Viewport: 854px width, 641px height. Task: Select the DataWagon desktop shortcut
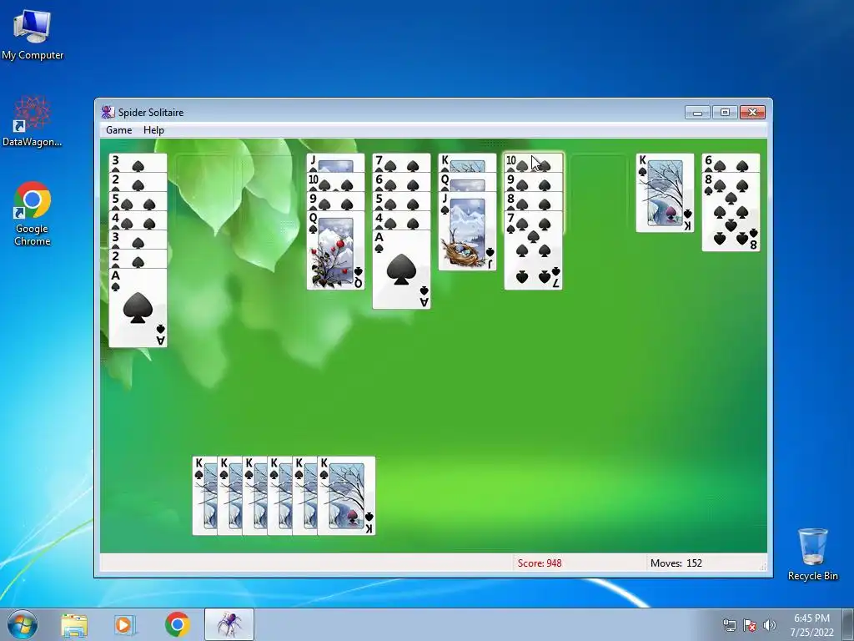tap(33, 121)
